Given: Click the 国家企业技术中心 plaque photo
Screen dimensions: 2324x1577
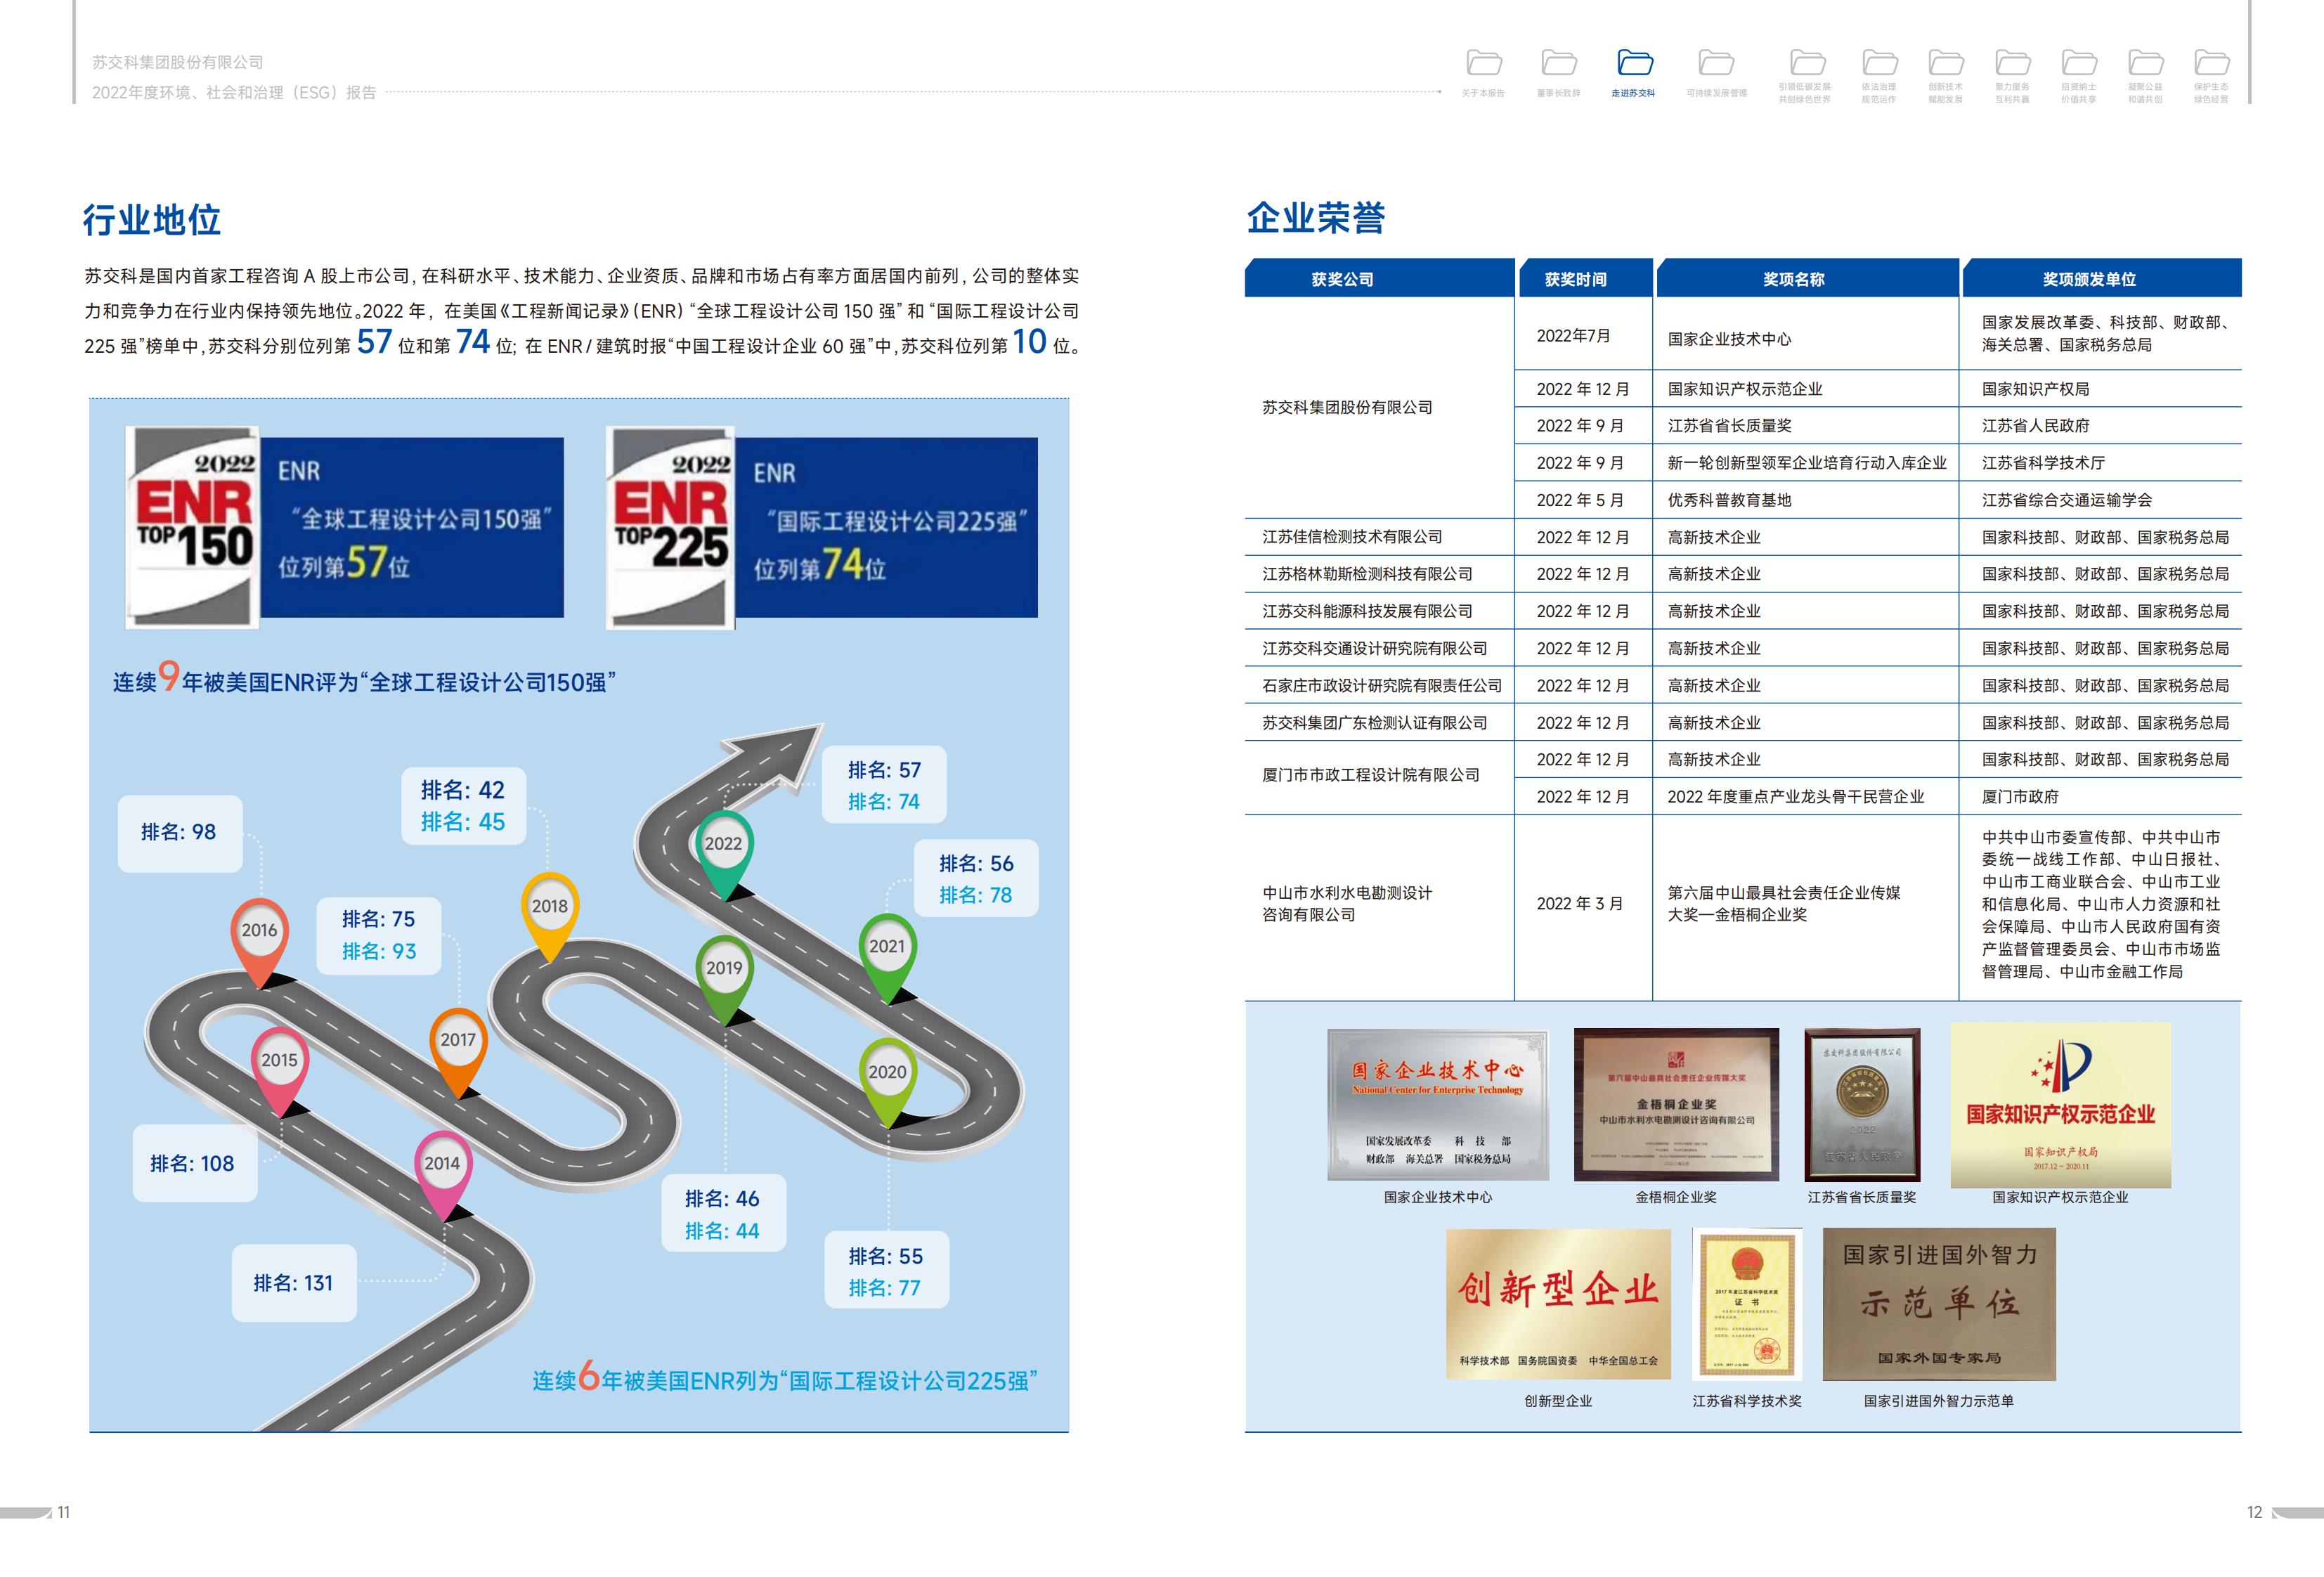Looking at the screenshot, I should pyautogui.click(x=1437, y=1104).
